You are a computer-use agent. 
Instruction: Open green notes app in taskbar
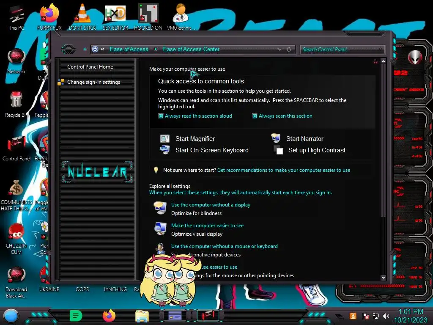[76, 316]
